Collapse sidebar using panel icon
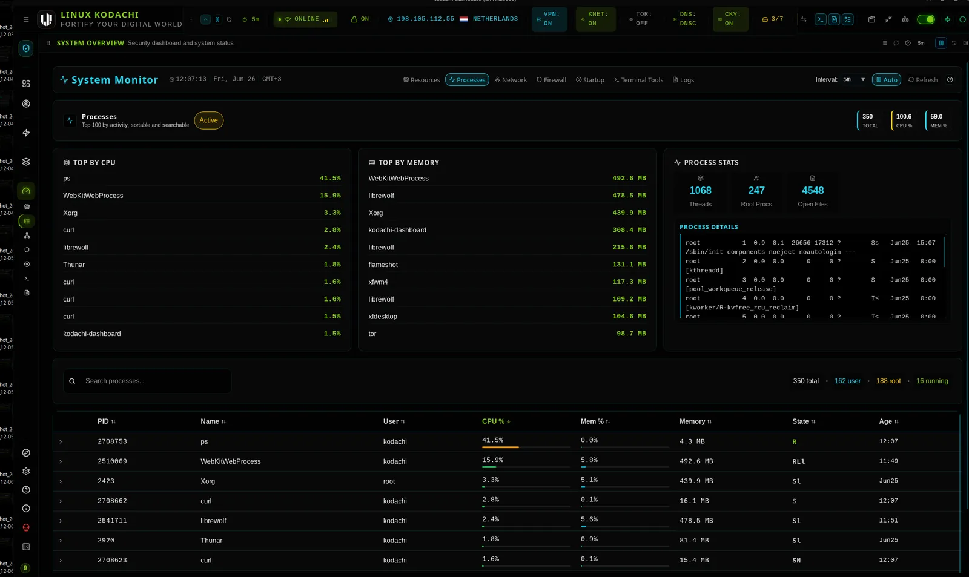The height and width of the screenshot is (577, 969). click(x=26, y=547)
